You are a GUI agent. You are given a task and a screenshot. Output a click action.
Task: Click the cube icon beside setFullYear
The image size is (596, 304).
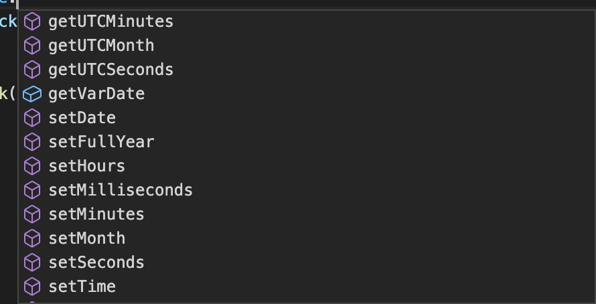pyautogui.click(x=32, y=142)
